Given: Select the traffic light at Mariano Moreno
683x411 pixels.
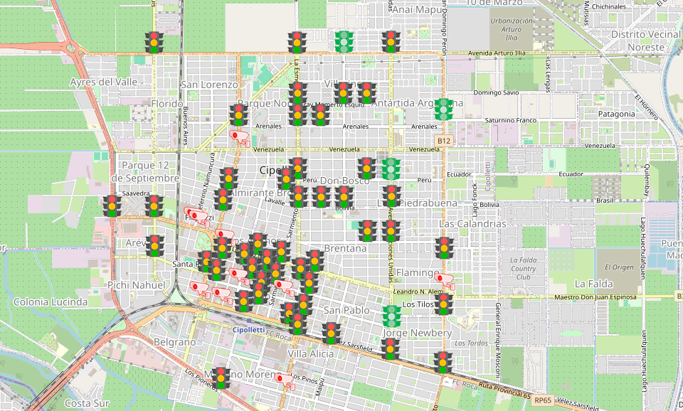Looking at the screenshot, I should click(221, 378).
